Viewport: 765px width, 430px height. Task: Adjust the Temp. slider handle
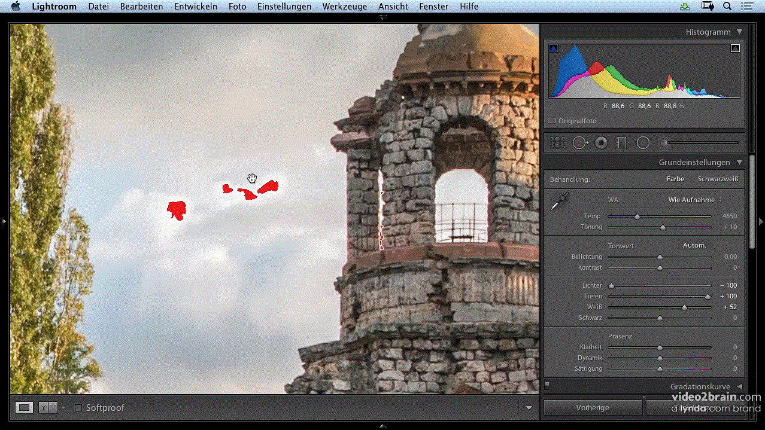coord(637,216)
